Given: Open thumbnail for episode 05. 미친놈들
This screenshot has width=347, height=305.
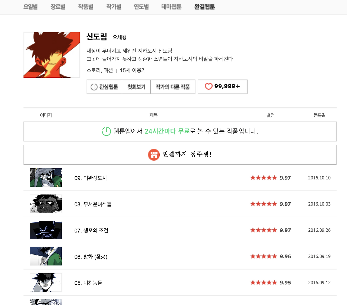Looking at the screenshot, I should [x=46, y=282].
